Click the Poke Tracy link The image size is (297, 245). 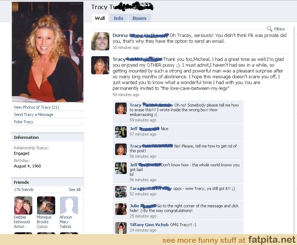(x=24, y=122)
